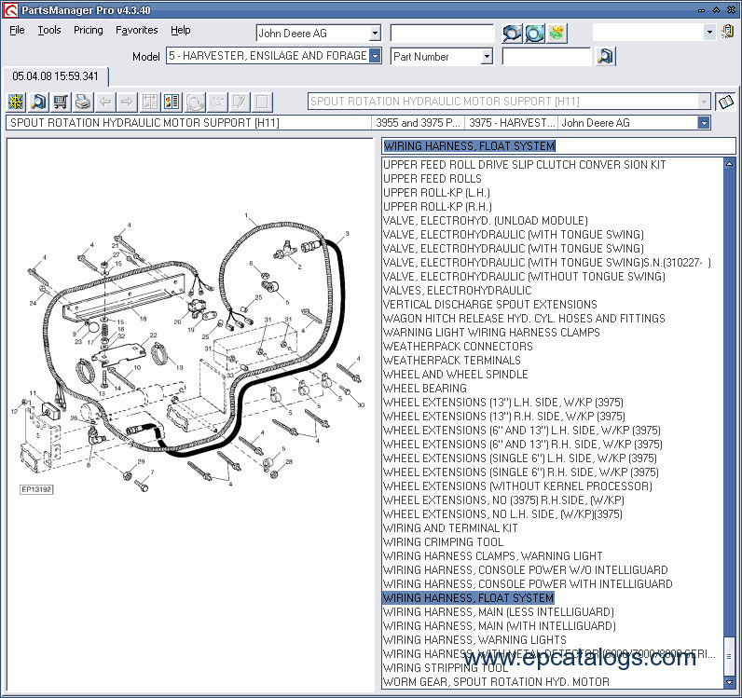The width and height of the screenshot is (742, 698).
Task: Click the grayed page layout icon
Action: pos(149,102)
